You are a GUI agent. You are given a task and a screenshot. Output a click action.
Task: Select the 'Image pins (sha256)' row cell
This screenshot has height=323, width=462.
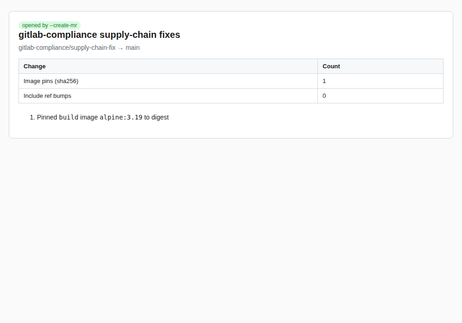click(168, 81)
